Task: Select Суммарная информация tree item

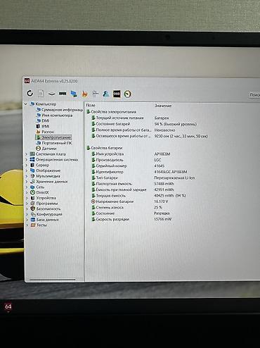Action: pyautogui.click(x=60, y=110)
